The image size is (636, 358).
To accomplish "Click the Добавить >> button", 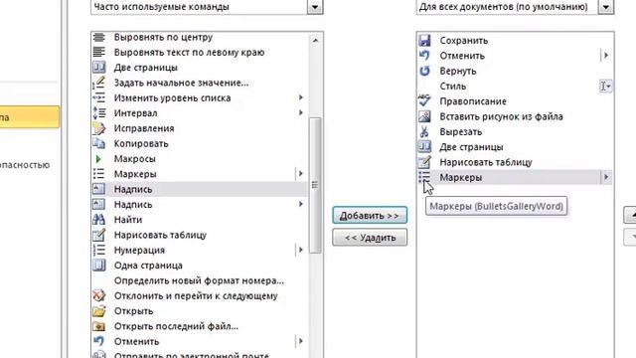I will click(370, 215).
